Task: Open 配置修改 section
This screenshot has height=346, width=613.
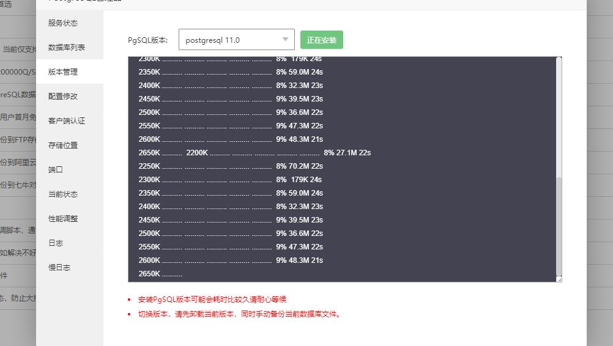Action: pyautogui.click(x=63, y=96)
